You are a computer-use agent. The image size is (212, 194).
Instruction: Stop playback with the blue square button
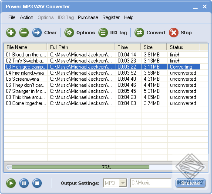pos(37,183)
